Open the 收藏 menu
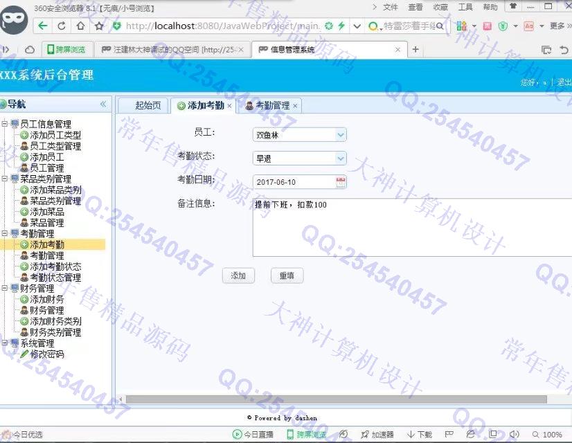Image resolution: width=572 pixels, height=443 pixels. pos(440,7)
